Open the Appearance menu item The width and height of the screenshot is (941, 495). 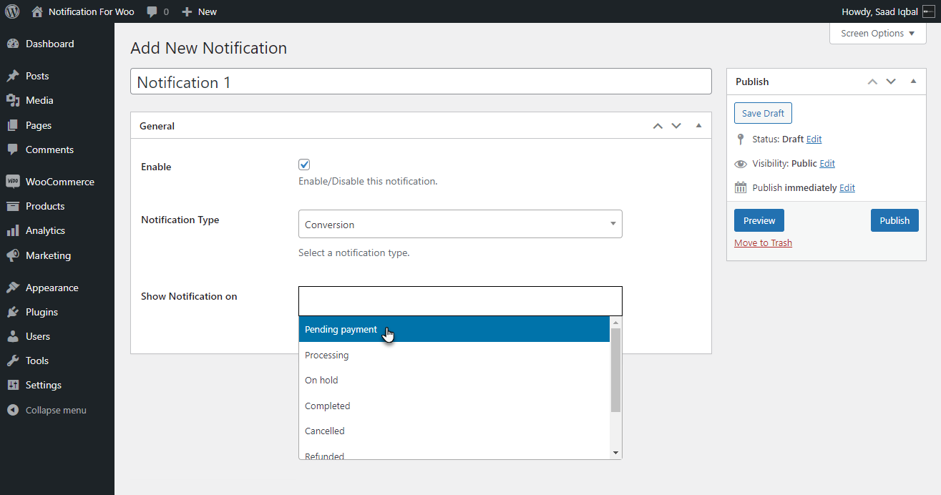(57, 288)
